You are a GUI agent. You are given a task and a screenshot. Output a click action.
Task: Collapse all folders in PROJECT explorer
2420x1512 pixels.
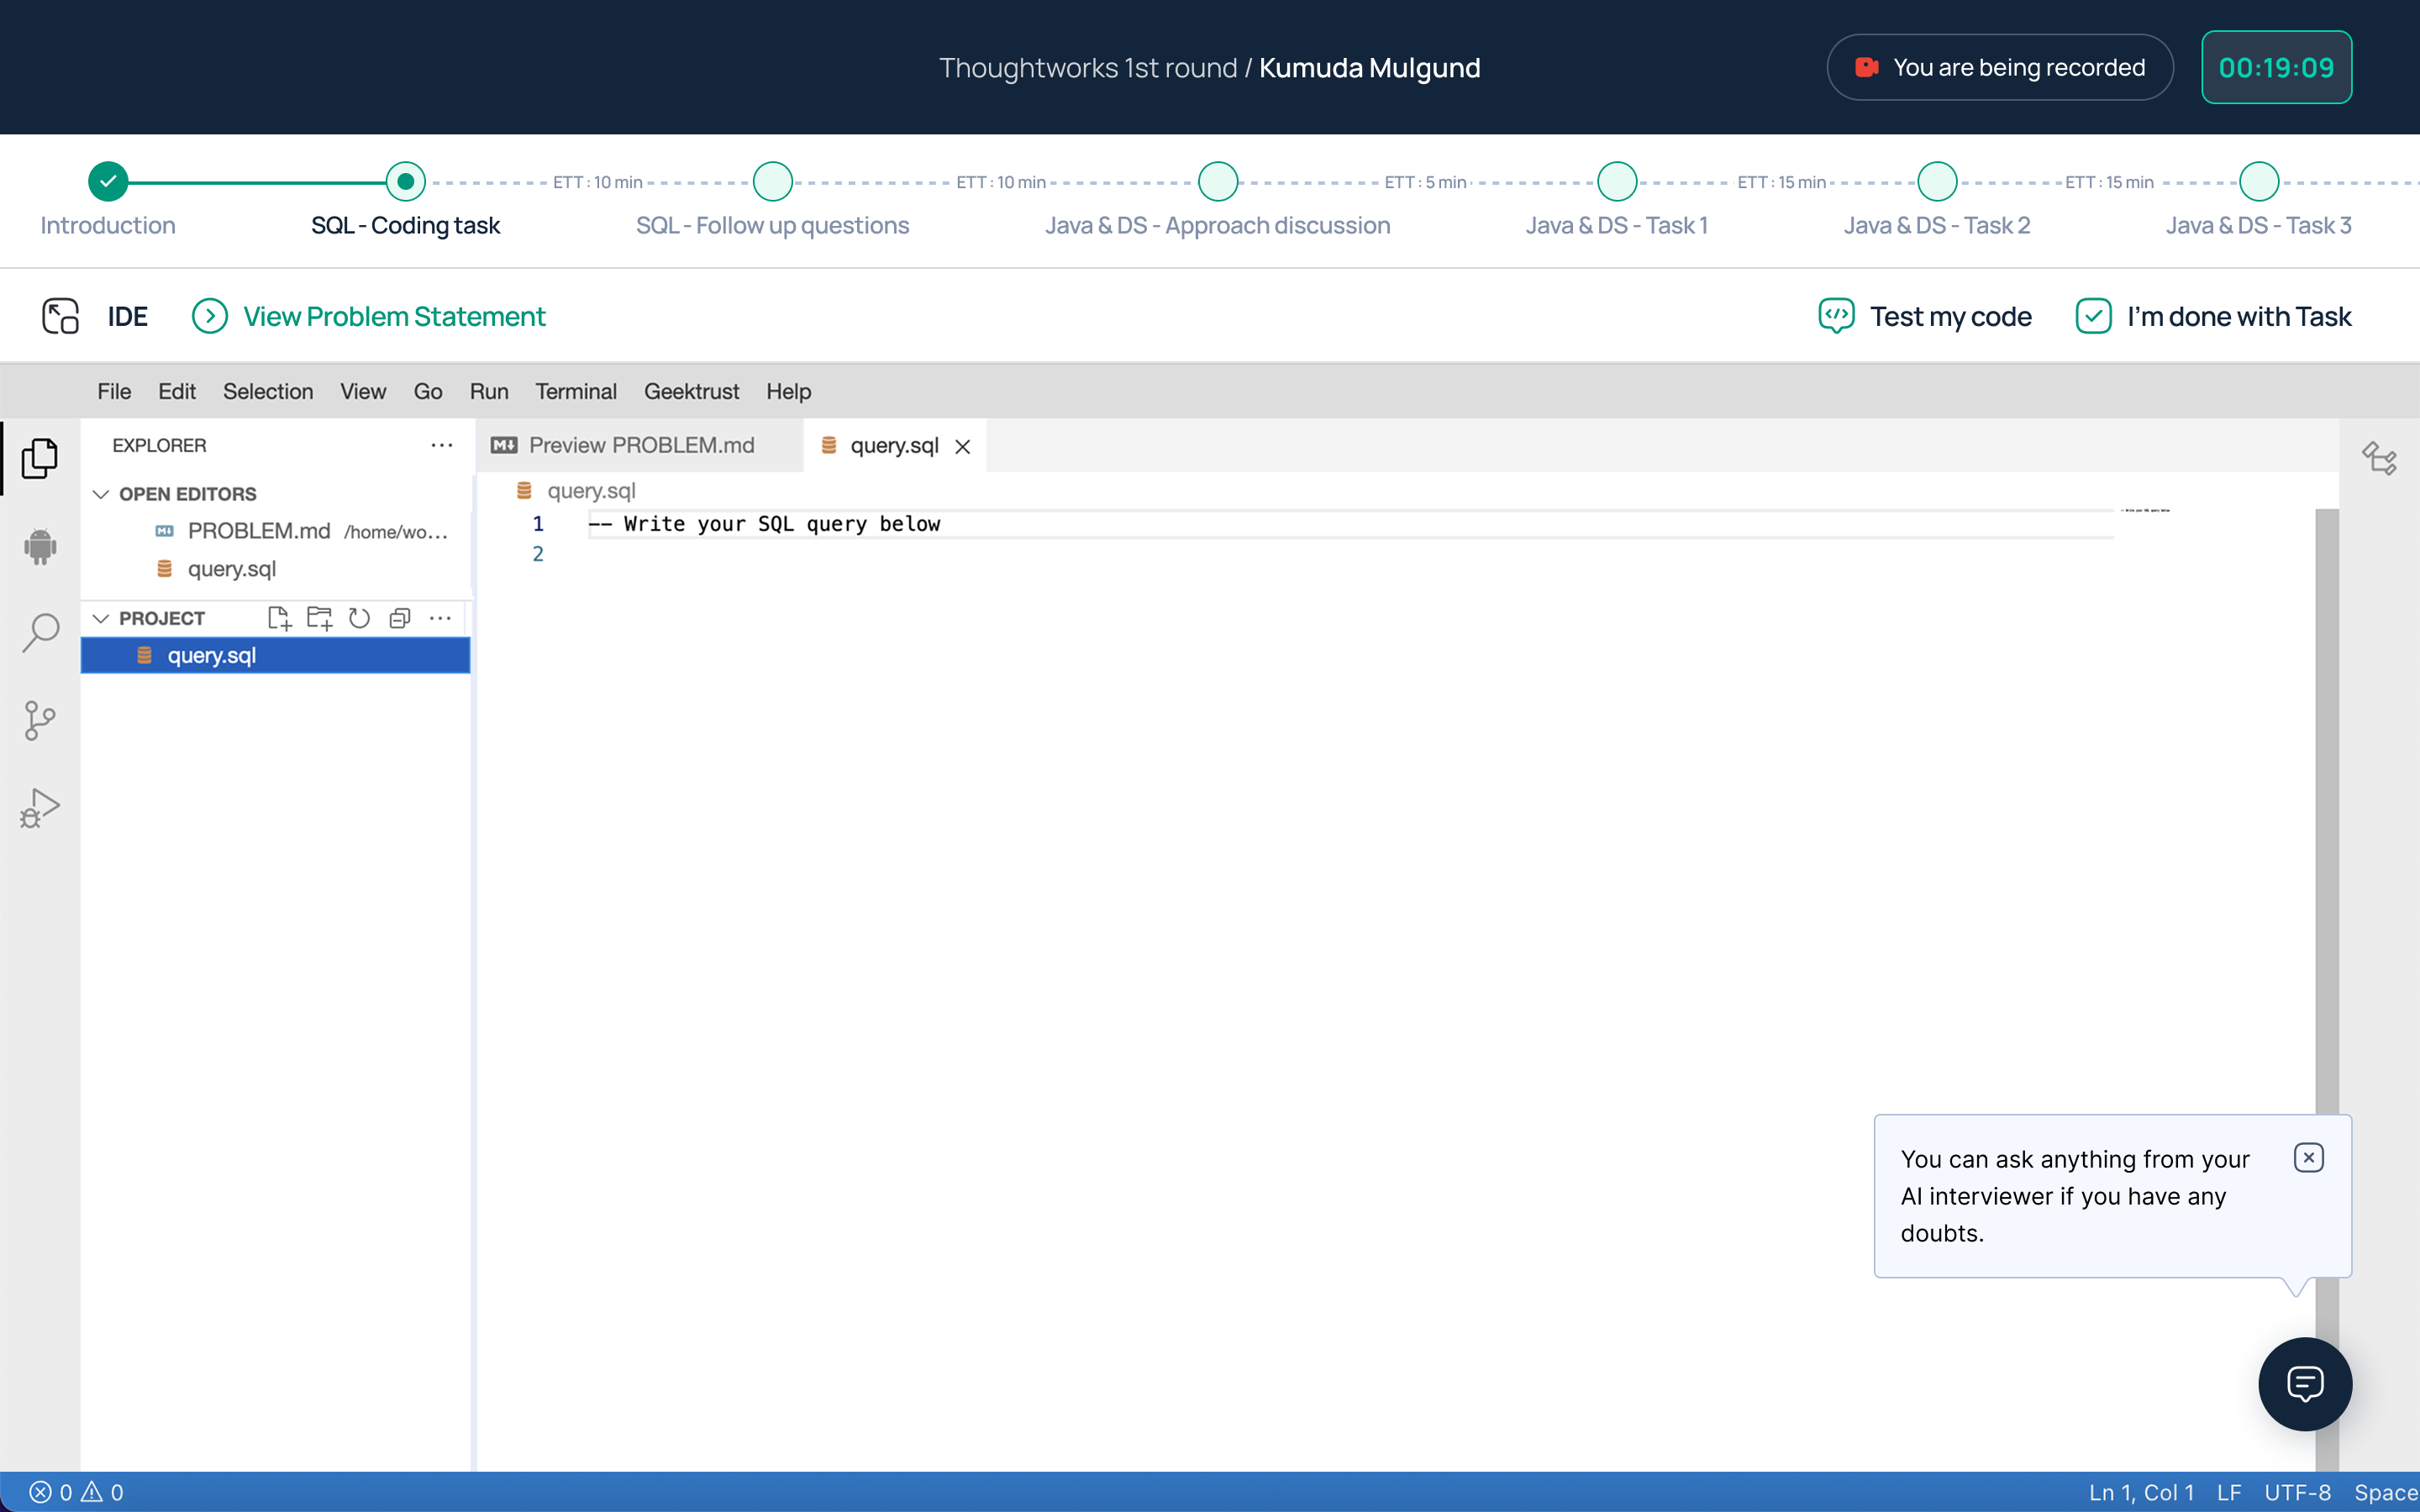click(x=400, y=618)
